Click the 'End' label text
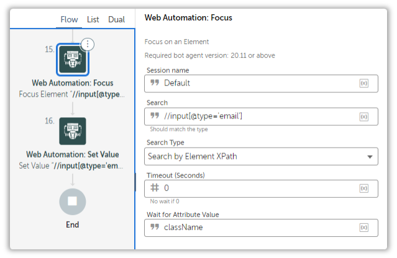 click(73, 225)
